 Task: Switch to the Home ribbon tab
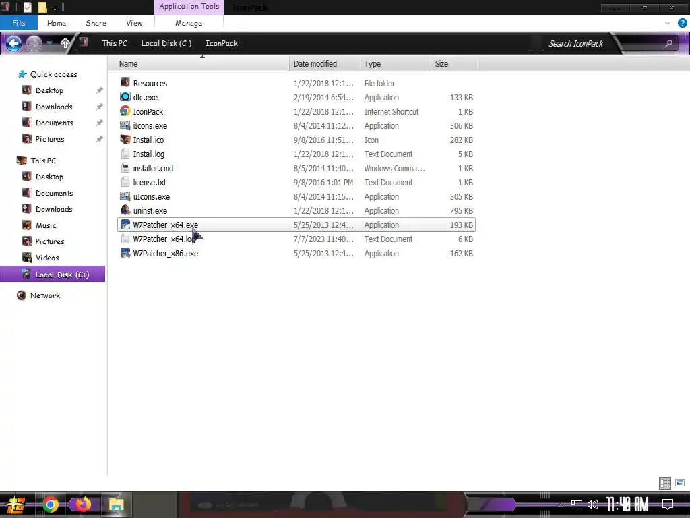pyautogui.click(x=57, y=23)
